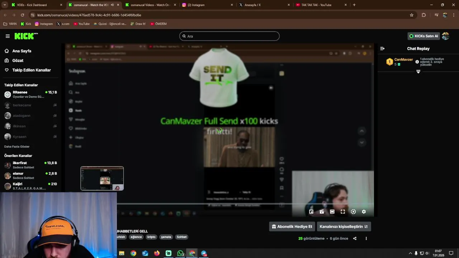
Task: Select the kripto tag
Action: [x=151, y=237]
